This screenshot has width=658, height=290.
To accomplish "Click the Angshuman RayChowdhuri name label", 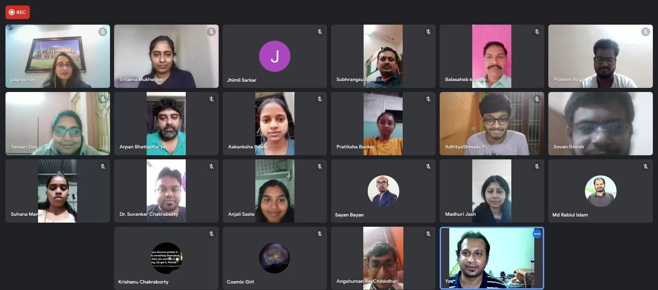I will tap(367, 281).
